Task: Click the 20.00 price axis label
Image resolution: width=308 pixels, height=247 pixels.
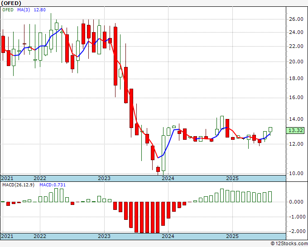Action: tap(296, 62)
